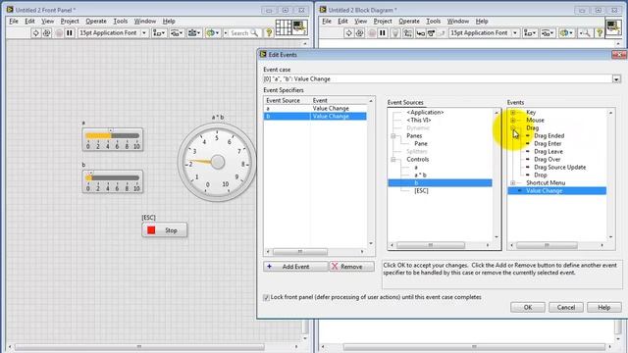
Task: Click Pause button in Front Panel toolbar
Action: tap(70, 32)
